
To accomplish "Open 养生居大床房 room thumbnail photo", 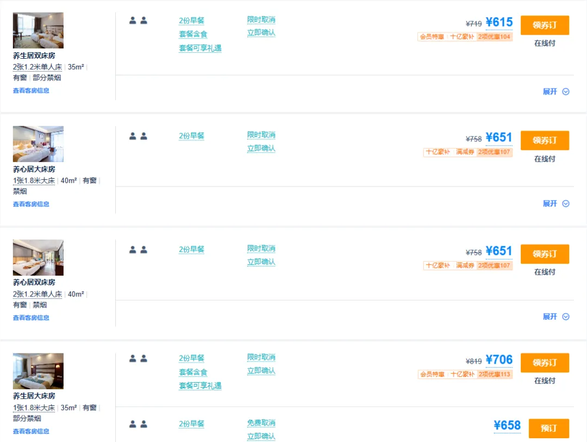I will [x=38, y=371].
